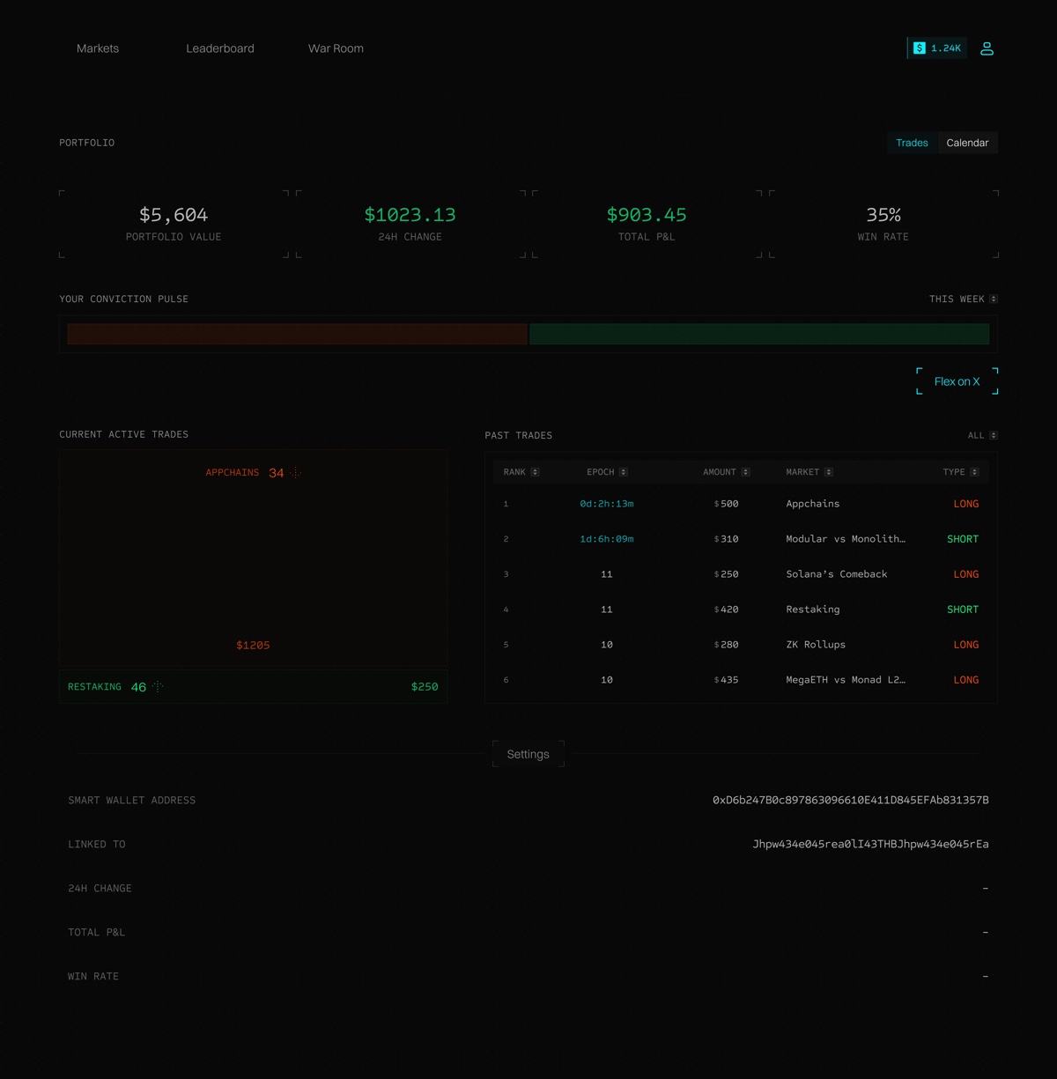Viewport: 1057px width, 1079px height.
Task: Sort by Amount column arrows
Action: click(x=745, y=472)
